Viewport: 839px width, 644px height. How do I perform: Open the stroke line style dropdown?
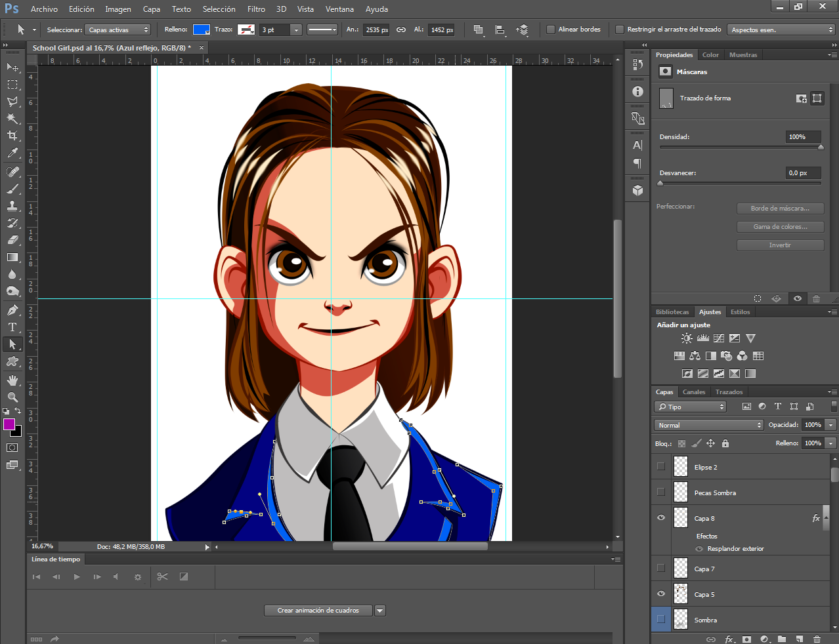[322, 30]
